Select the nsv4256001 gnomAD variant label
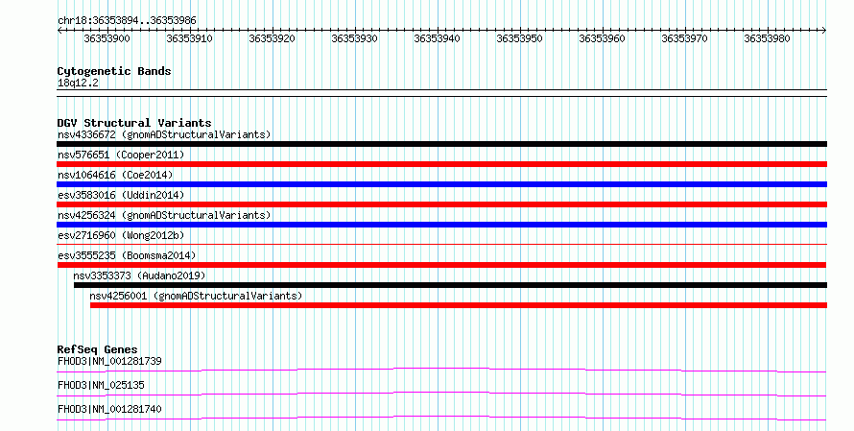 (196, 296)
